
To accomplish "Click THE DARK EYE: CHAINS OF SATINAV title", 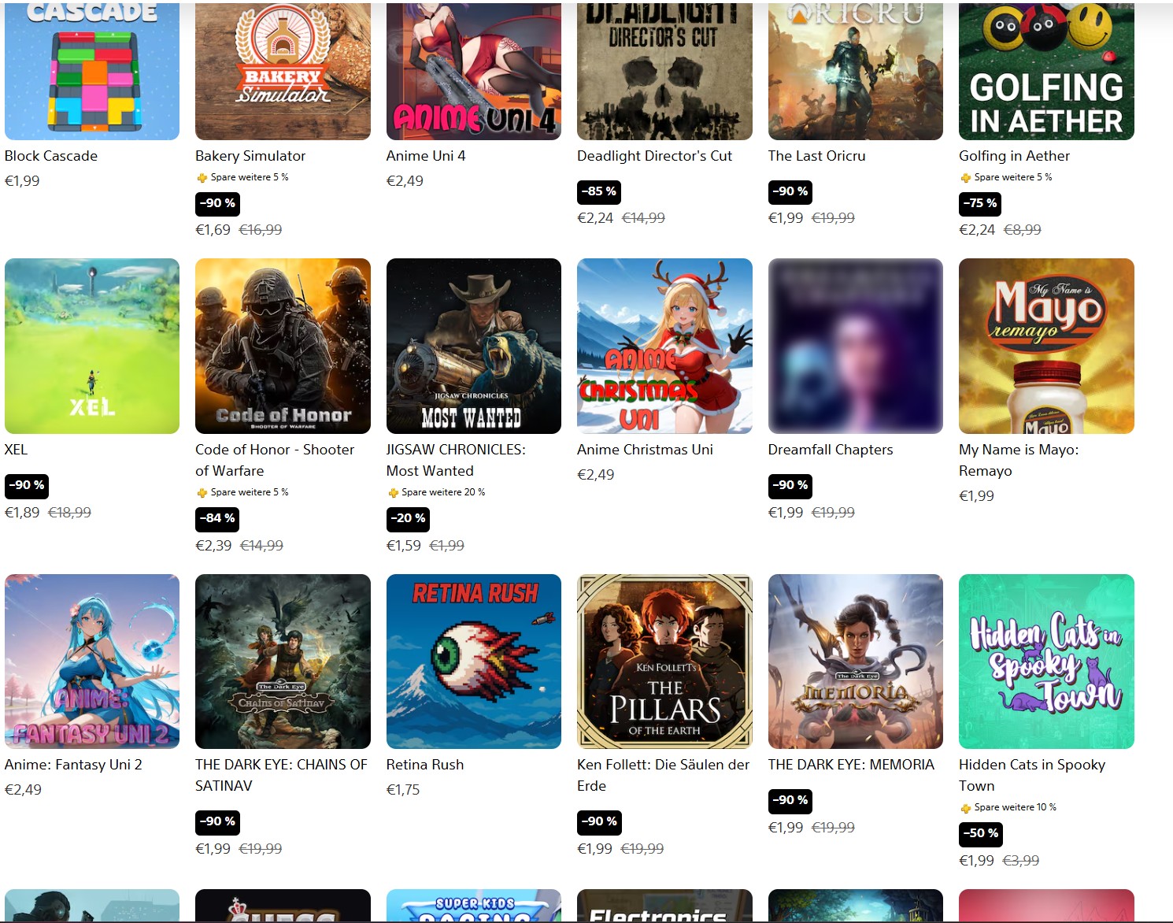I will [281, 775].
